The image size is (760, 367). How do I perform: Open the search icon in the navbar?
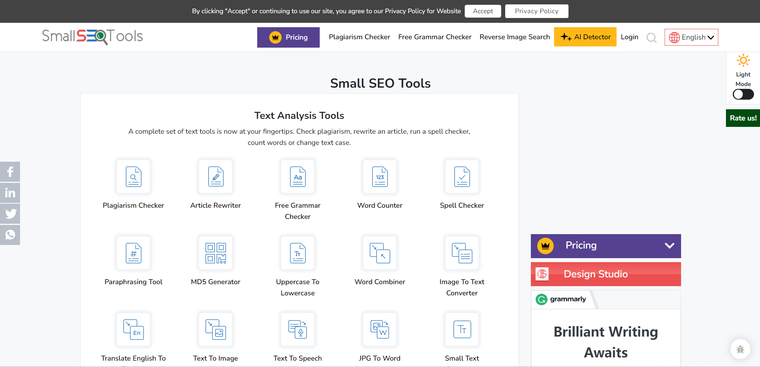tap(651, 37)
